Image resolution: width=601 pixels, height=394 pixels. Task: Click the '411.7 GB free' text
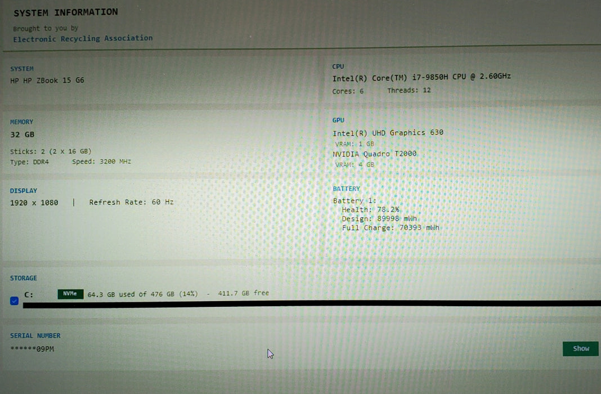click(244, 293)
